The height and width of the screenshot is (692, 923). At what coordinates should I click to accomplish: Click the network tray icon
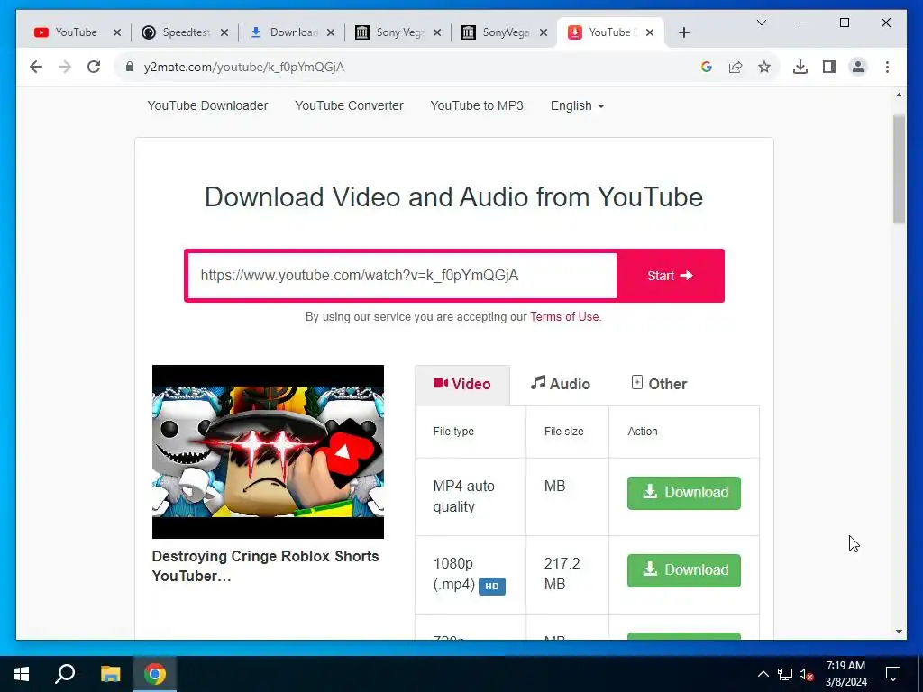785,674
